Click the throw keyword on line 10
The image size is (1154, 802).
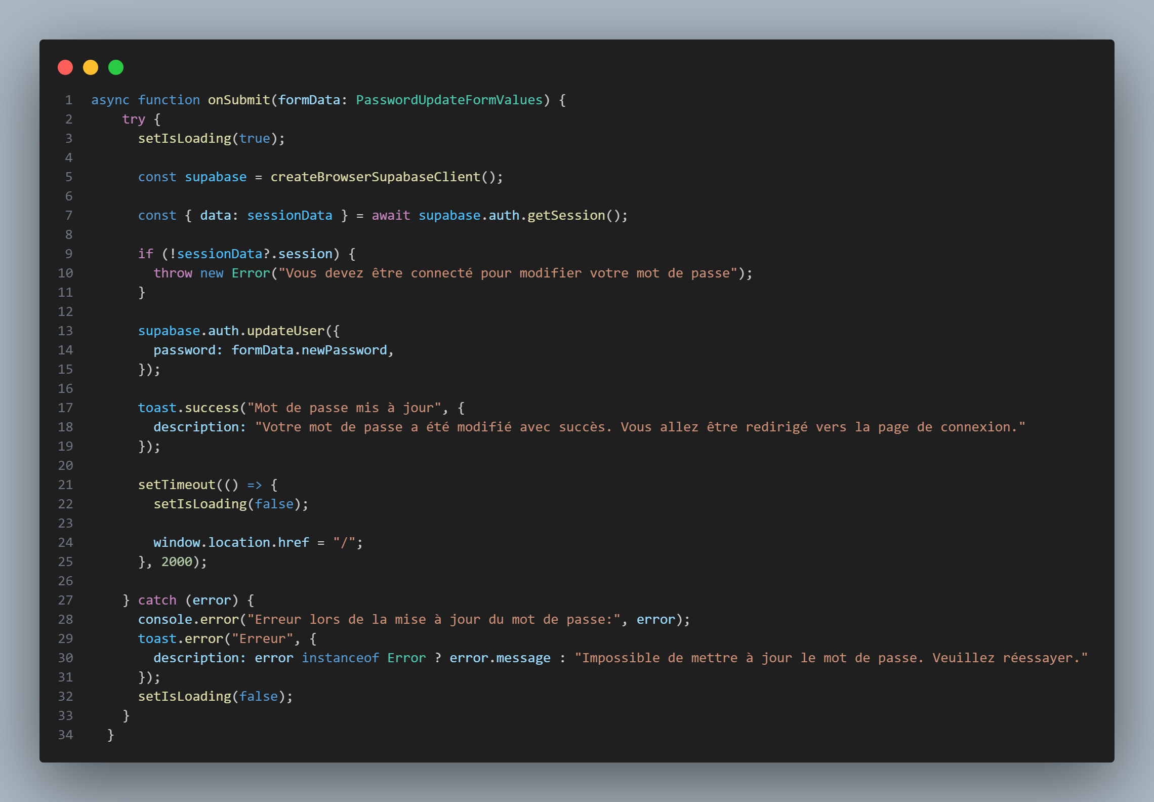pyautogui.click(x=173, y=273)
